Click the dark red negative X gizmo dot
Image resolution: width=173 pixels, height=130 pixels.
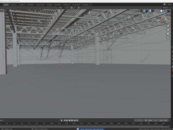pos(168,19)
